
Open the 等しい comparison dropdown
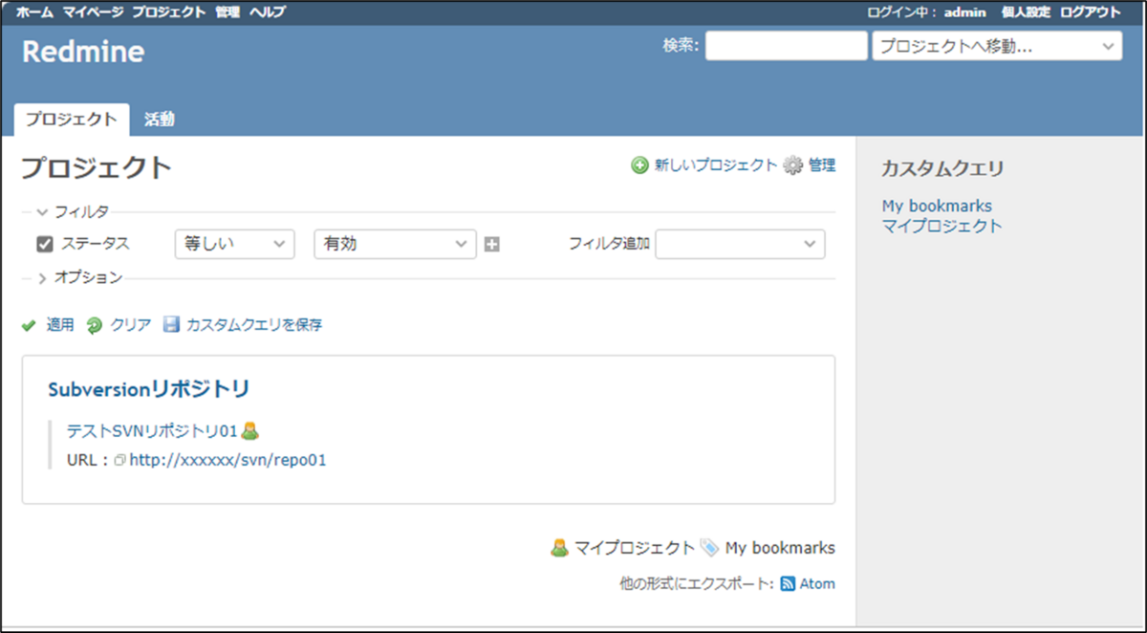(232, 244)
